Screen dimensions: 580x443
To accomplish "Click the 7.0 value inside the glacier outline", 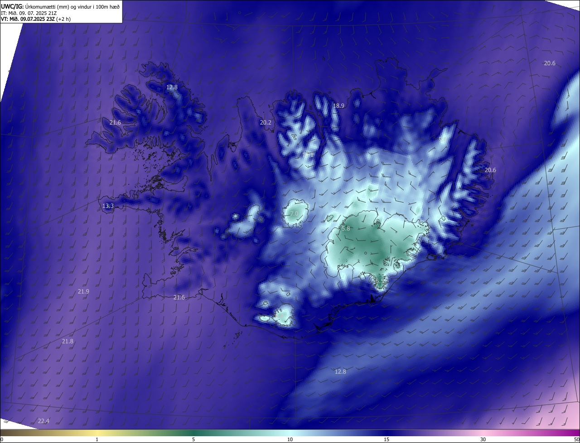I will click(x=295, y=213).
